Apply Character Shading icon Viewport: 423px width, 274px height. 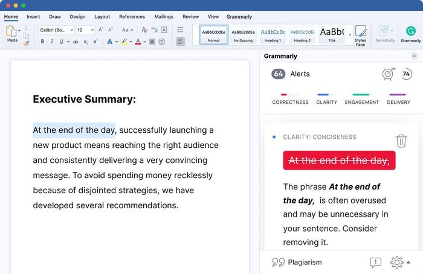point(152,42)
